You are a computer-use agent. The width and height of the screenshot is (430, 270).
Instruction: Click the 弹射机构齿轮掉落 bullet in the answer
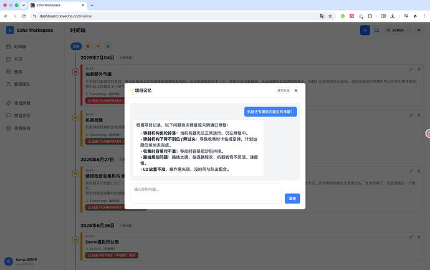pos(194,133)
